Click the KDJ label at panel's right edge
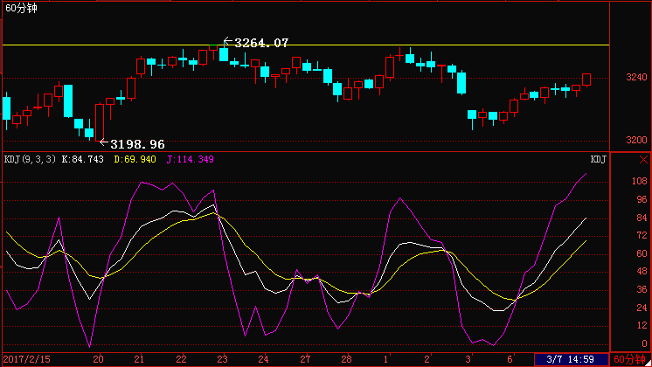The width and height of the screenshot is (652, 367). (x=599, y=159)
